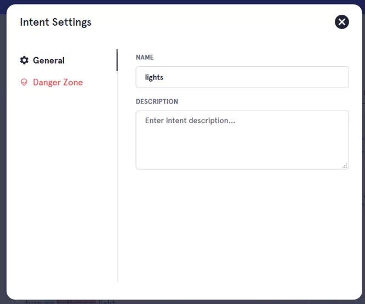This screenshot has width=365, height=304.
Task: Click empty sidebar space below Danger Zone
Action: pyautogui.click(x=60, y=181)
